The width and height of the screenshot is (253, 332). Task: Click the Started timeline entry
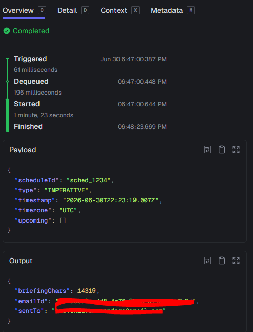[x=27, y=104]
